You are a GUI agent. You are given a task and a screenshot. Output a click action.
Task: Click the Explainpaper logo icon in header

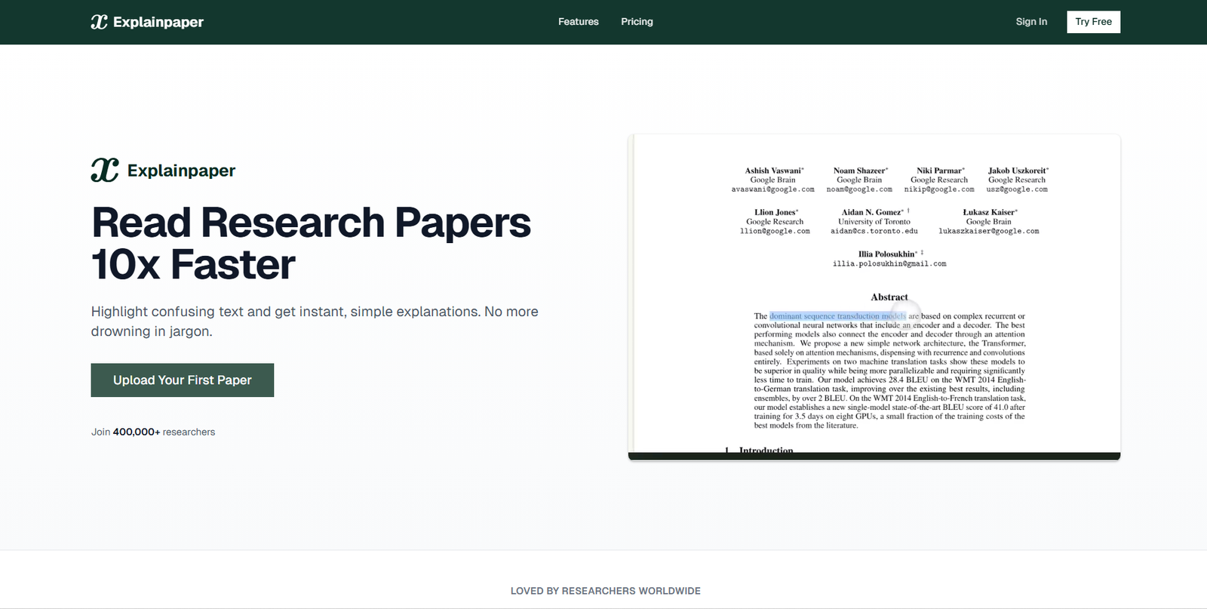pos(99,22)
